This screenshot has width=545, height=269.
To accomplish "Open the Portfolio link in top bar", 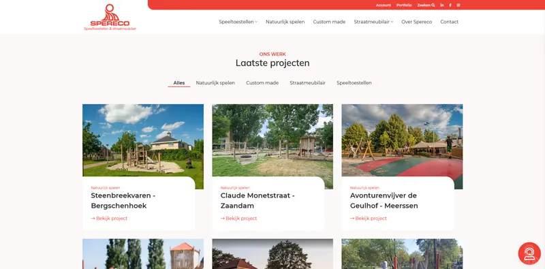I will click(404, 5).
